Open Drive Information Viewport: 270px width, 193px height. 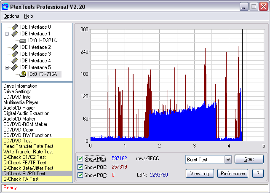[x=20, y=86]
